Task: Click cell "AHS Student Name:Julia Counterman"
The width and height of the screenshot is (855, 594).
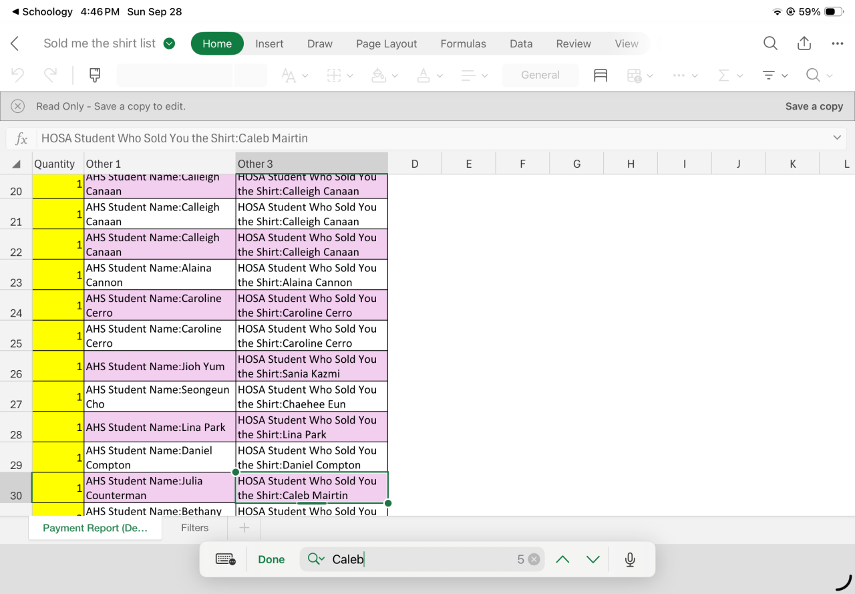Action: (160, 488)
